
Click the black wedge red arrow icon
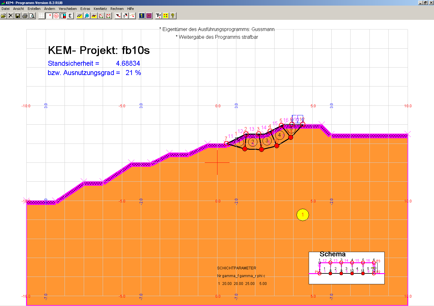click(118, 16)
